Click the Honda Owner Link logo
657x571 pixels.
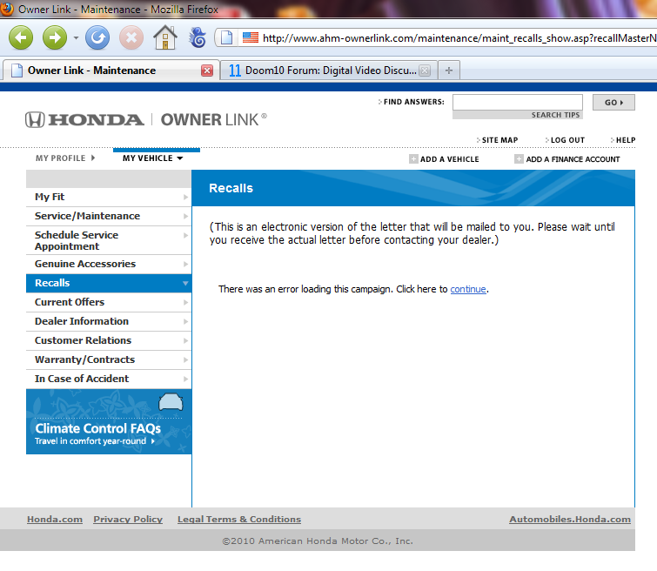pos(146,120)
